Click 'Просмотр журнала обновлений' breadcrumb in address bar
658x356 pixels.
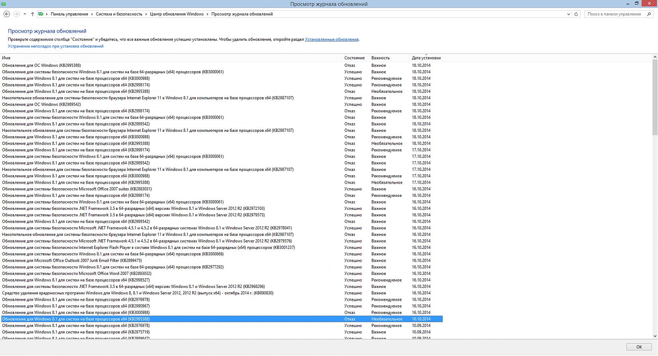coord(242,14)
